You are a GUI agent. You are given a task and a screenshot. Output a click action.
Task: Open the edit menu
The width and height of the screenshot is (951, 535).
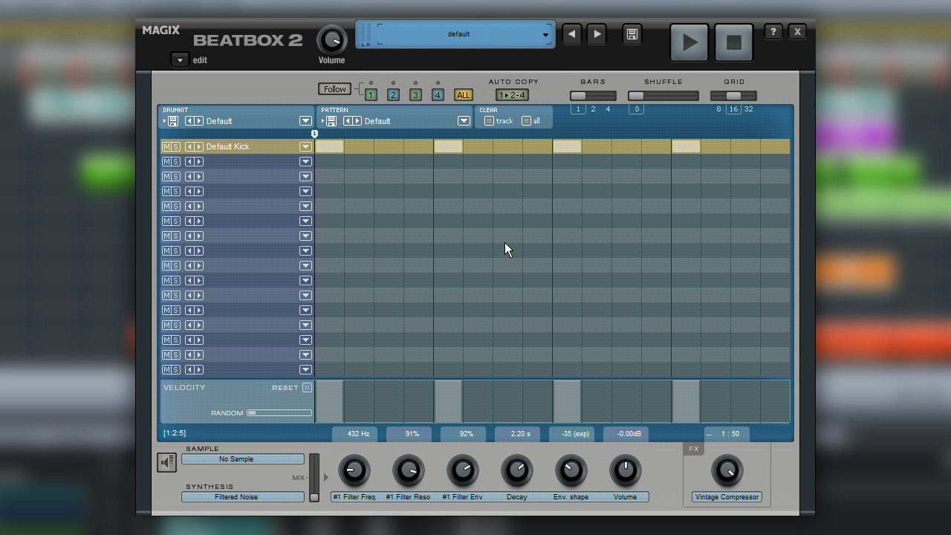179,59
